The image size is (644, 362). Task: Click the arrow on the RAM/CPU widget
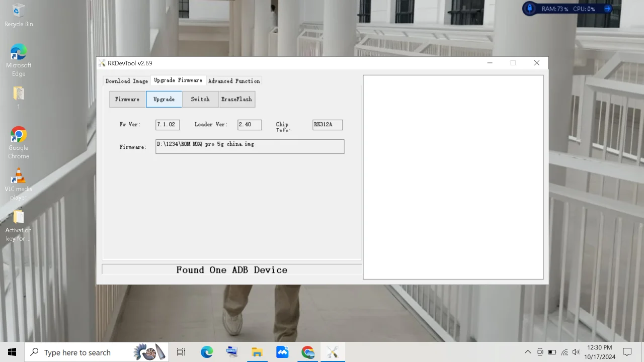click(x=608, y=9)
